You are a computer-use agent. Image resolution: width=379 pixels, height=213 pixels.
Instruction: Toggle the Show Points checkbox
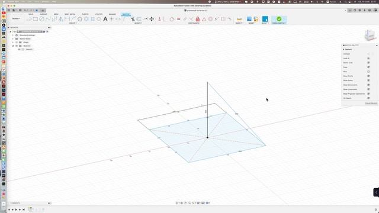tap(368, 80)
